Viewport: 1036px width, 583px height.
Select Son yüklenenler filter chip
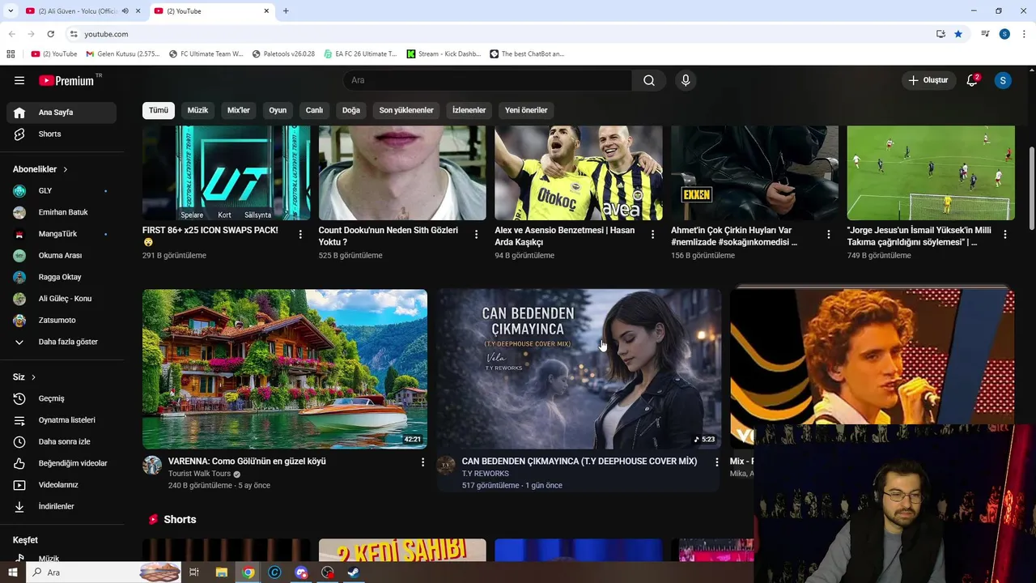pyautogui.click(x=406, y=110)
